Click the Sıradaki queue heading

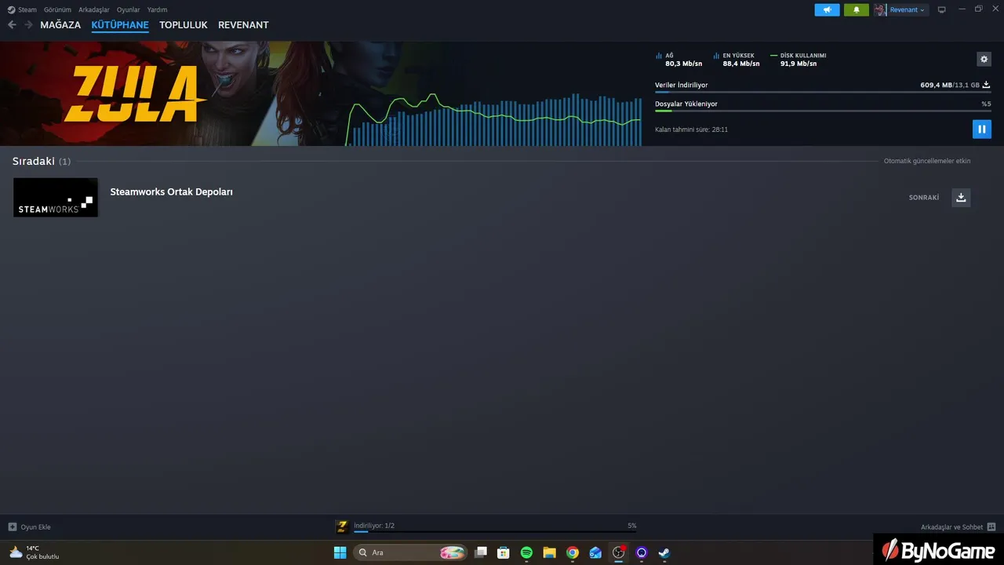34,161
